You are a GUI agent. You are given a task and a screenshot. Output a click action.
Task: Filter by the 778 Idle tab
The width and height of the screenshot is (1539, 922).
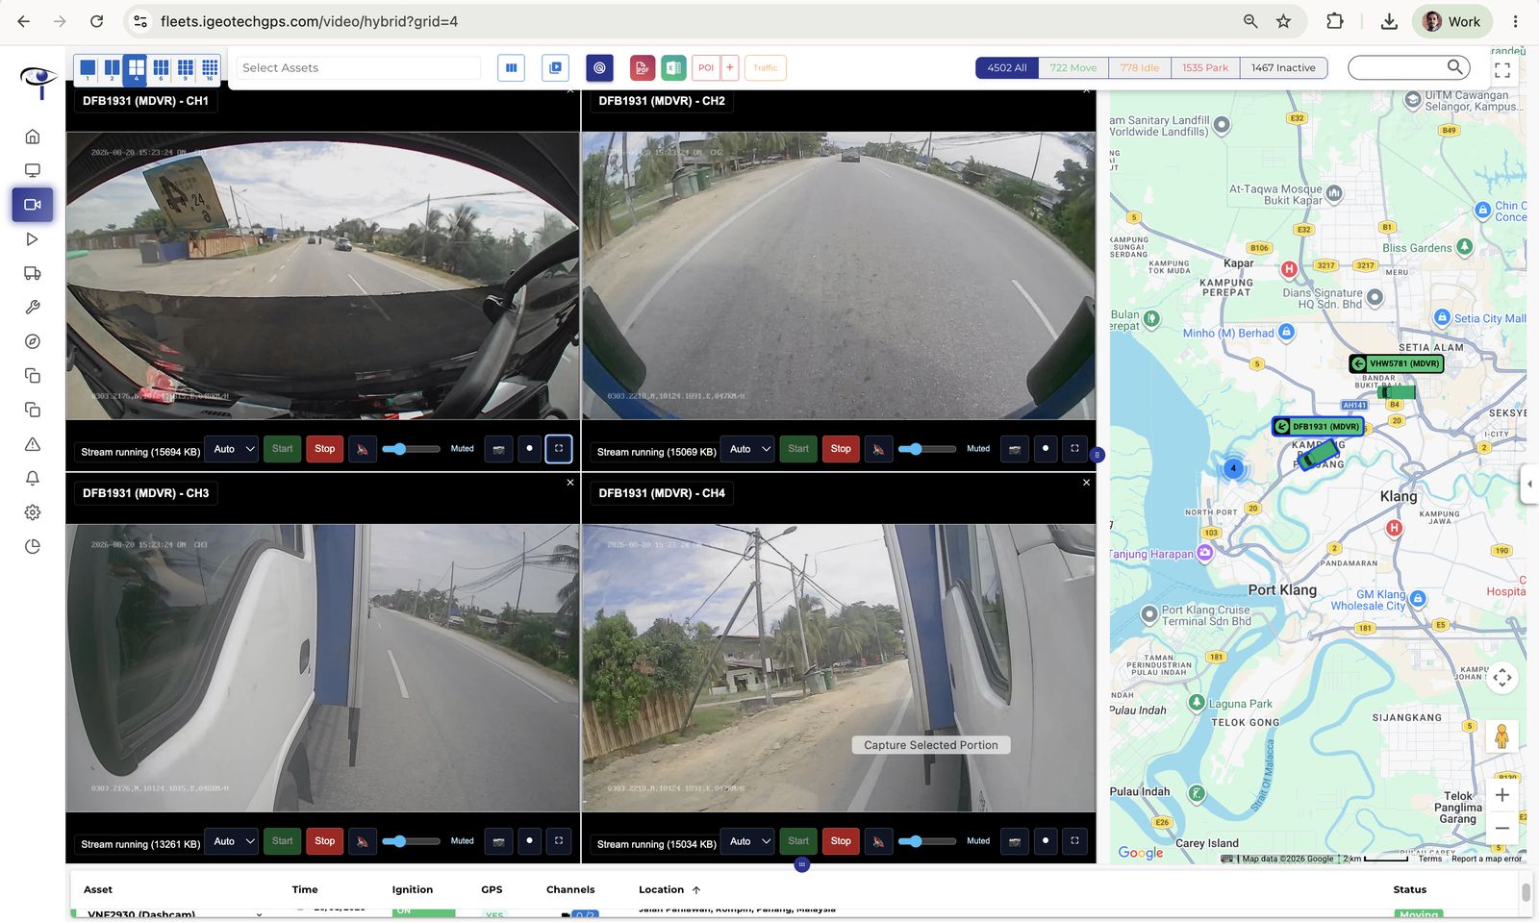coord(1140,67)
